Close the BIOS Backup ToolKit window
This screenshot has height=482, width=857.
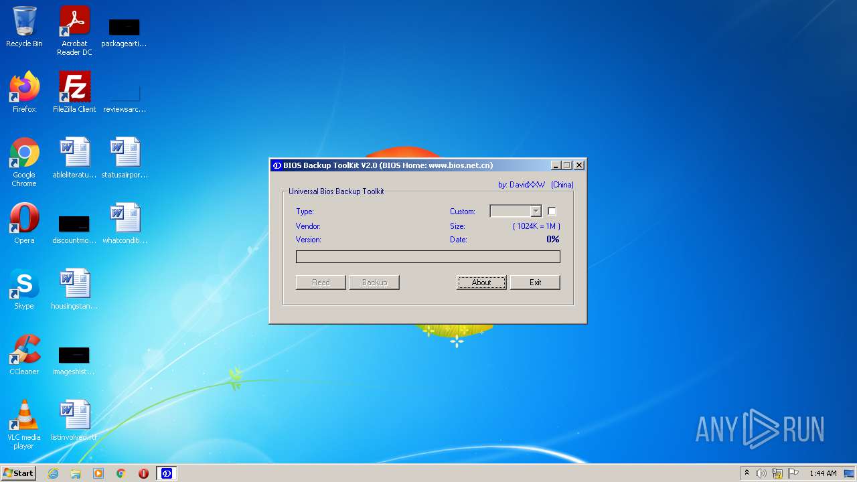[579, 165]
